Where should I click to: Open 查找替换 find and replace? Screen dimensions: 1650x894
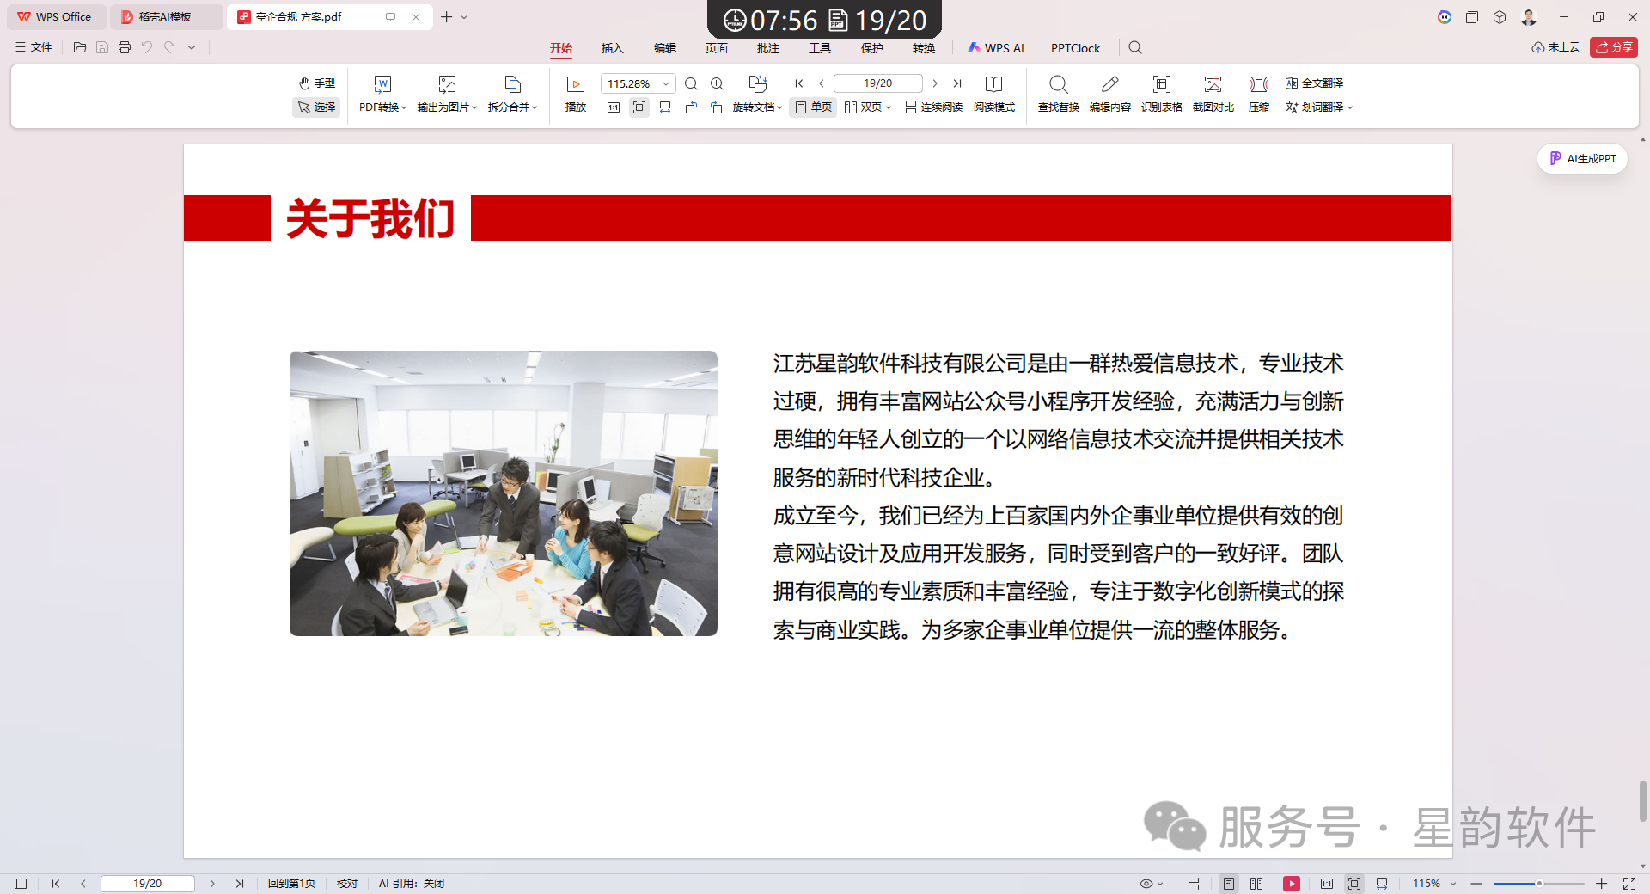tap(1058, 95)
